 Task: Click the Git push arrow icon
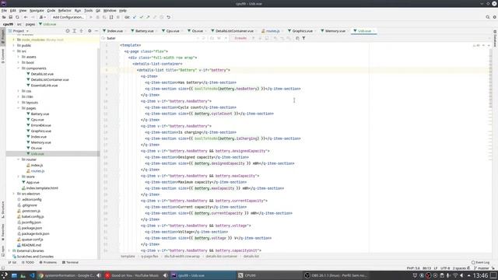148,17
